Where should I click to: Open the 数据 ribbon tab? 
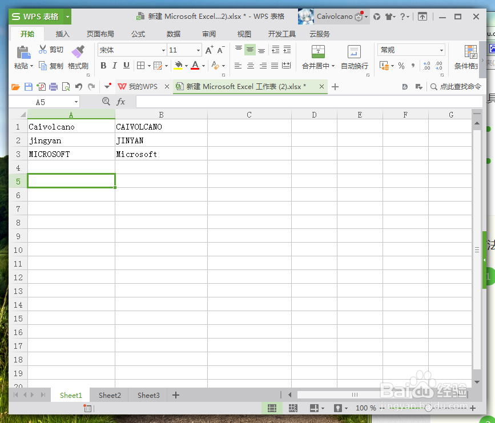click(x=174, y=34)
